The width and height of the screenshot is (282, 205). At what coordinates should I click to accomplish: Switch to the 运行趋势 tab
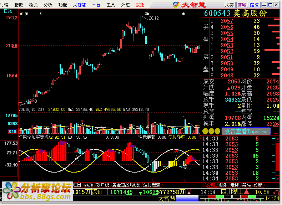coord(152,185)
